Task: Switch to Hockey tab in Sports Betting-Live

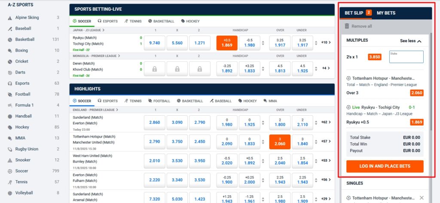Action: click(190, 21)
